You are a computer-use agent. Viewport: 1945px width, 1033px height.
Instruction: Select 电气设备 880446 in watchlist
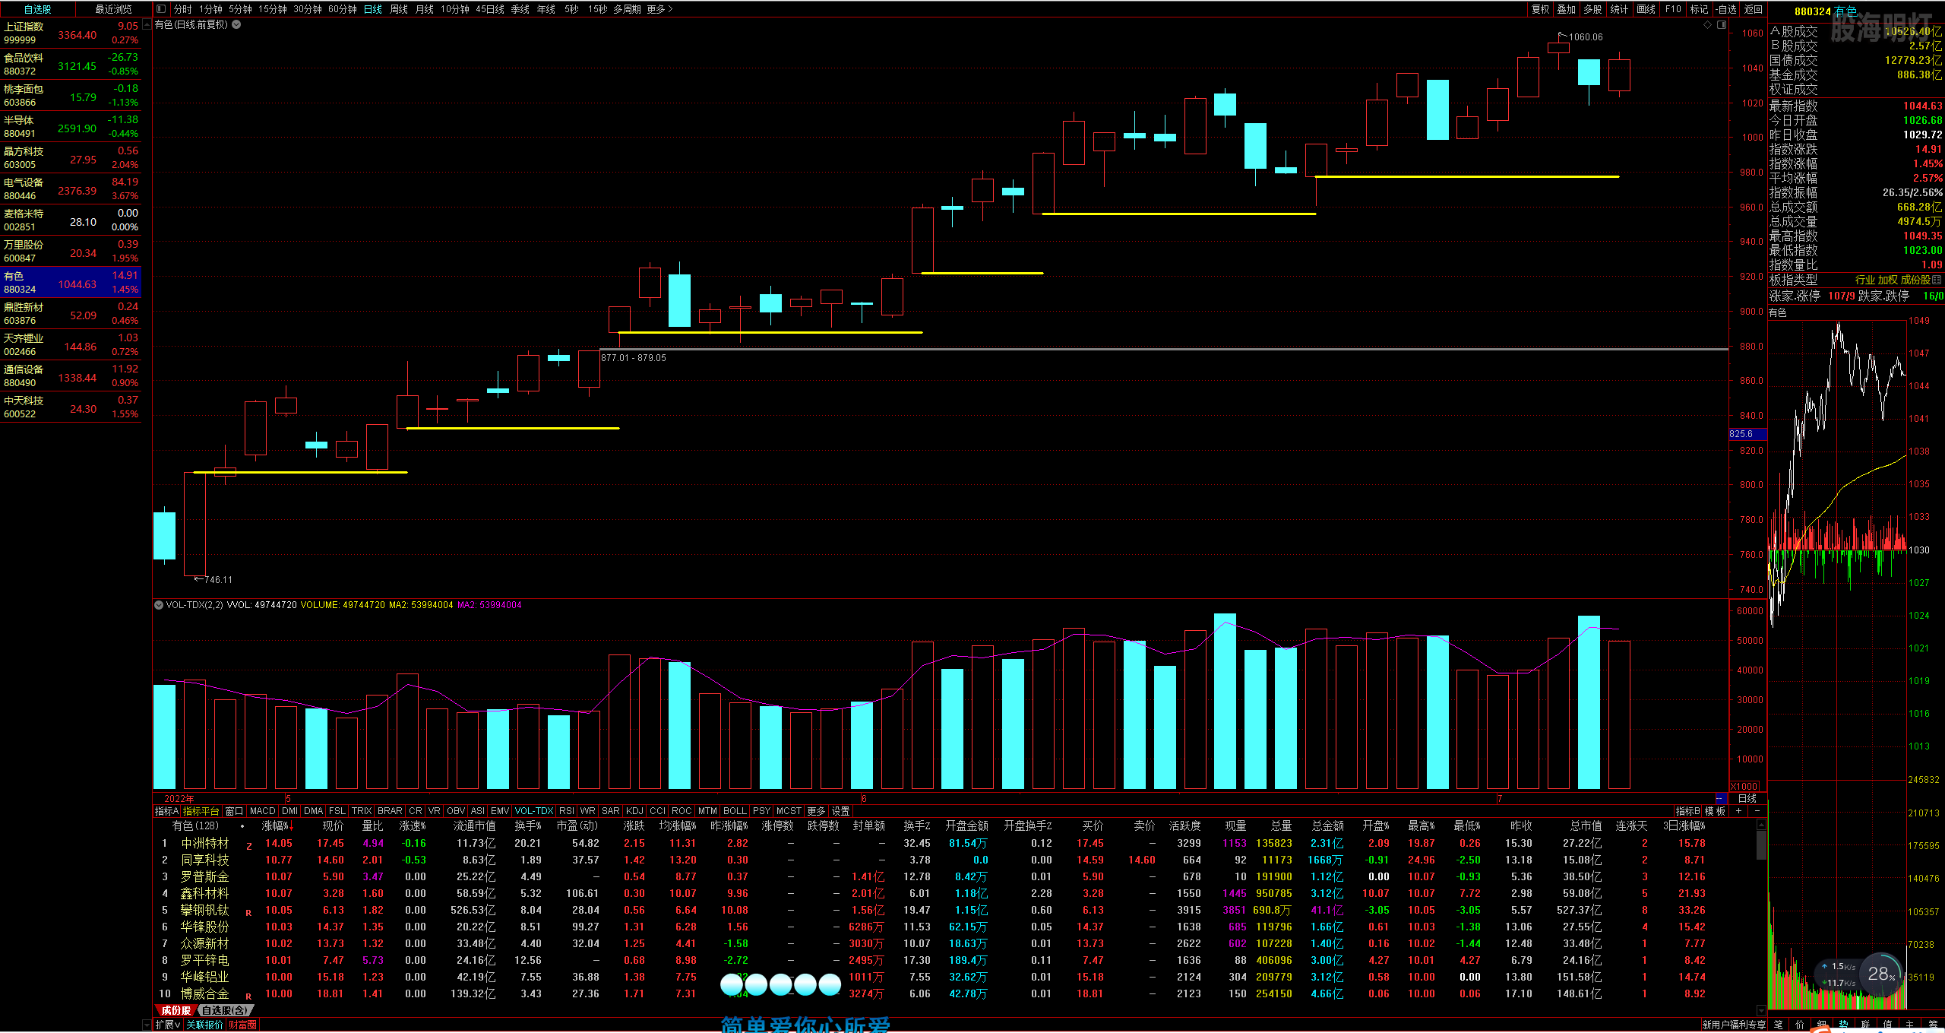[71, 189]
